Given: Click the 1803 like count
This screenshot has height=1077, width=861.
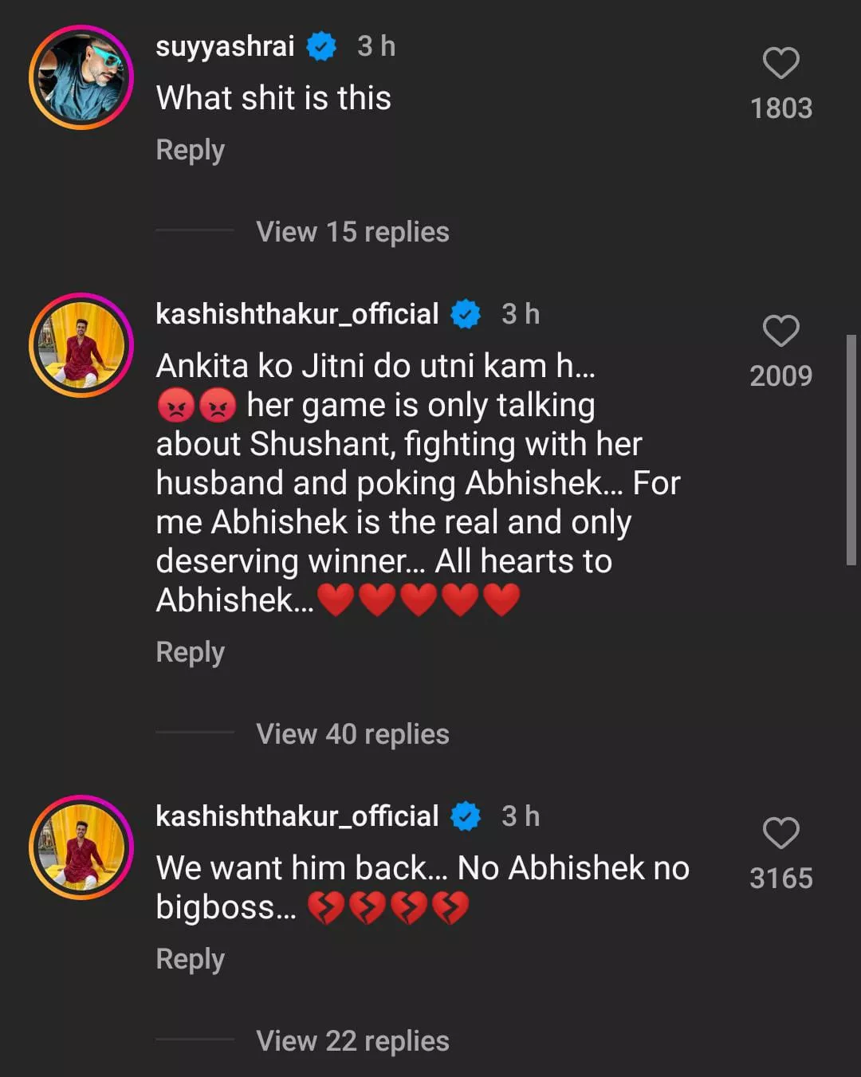Looking at the screenshot, I should 780,108.
